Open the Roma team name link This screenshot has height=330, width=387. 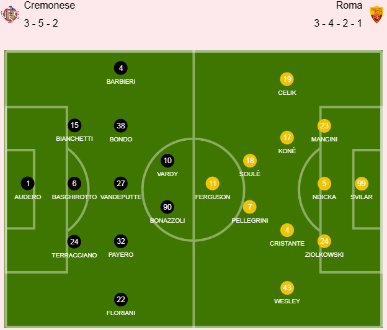click(349, 6)
